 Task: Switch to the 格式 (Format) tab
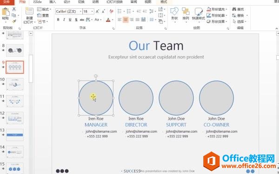(x=164, y=2)
